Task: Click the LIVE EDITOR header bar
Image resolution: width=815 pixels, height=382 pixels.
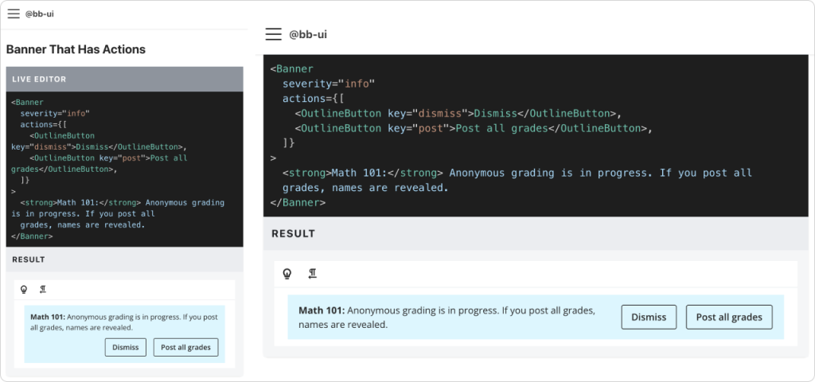Action: (123, 79)
